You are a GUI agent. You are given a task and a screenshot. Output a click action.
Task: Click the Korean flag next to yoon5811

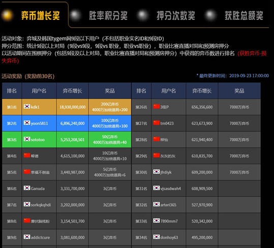(x=27, y=123)
